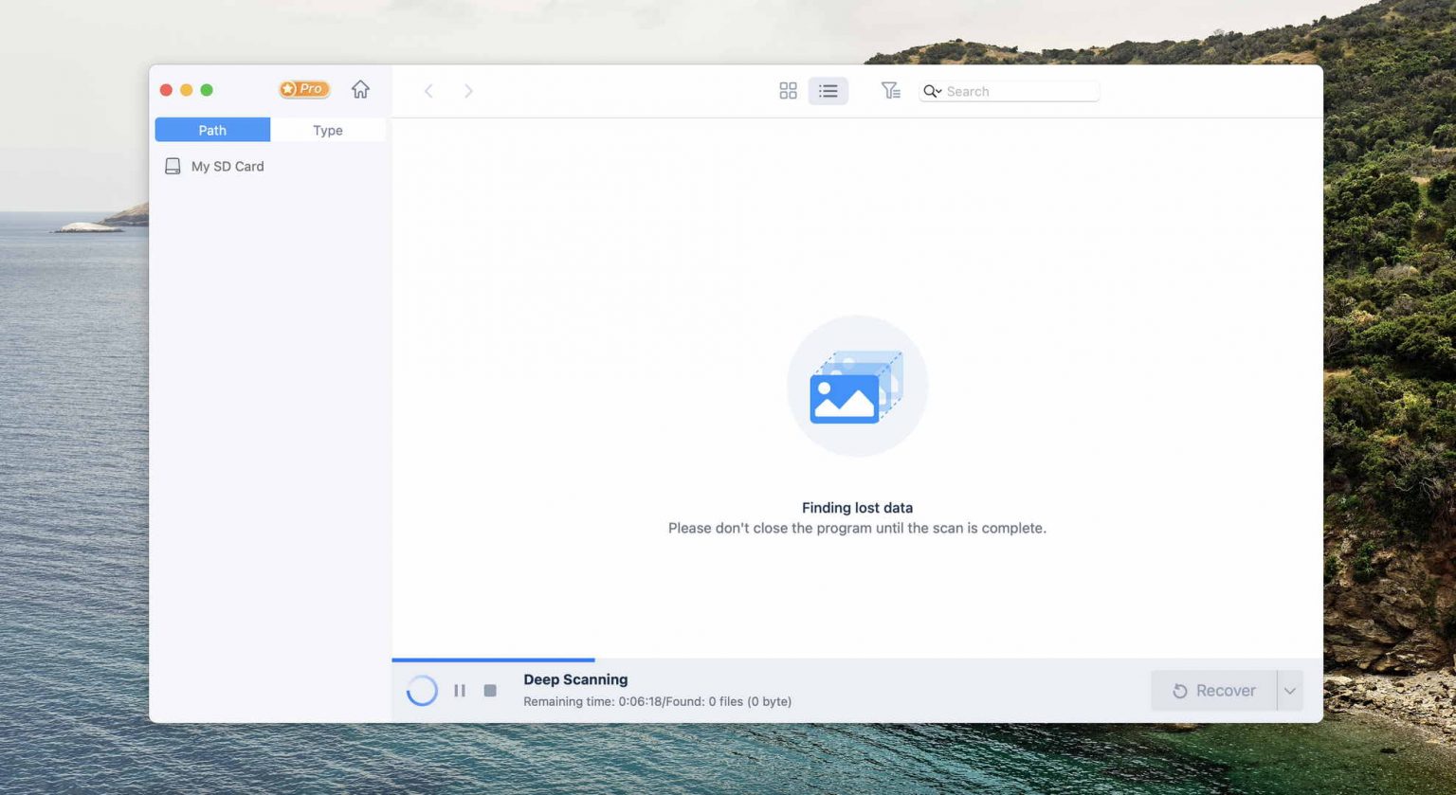This screenshot has height=795, width=1456.
Task: Expand the Recover button dropdown arrow
Action: 1289,691
